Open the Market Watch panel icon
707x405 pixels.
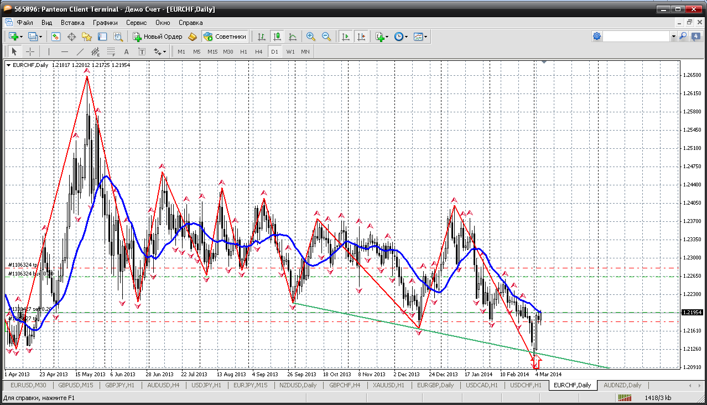click(56, 37)
